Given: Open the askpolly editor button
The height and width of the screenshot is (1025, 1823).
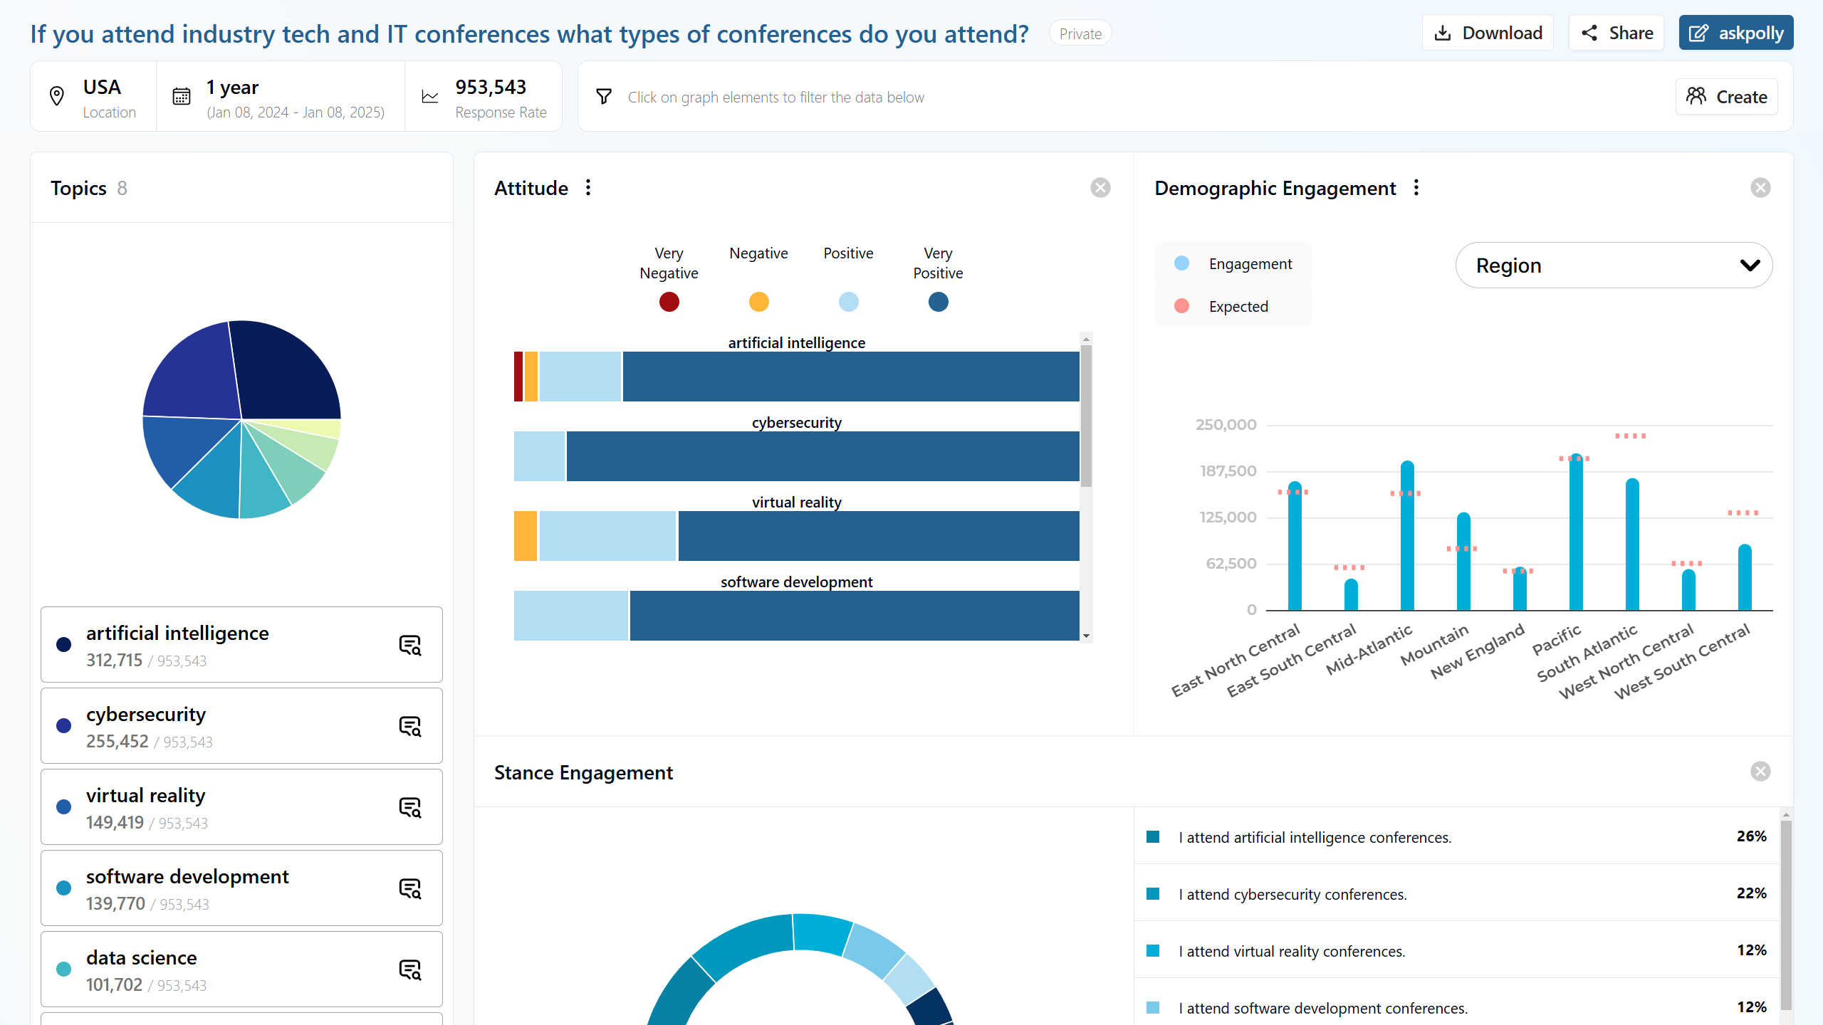Looking at the screenshot, I should tap(1735, 33).
